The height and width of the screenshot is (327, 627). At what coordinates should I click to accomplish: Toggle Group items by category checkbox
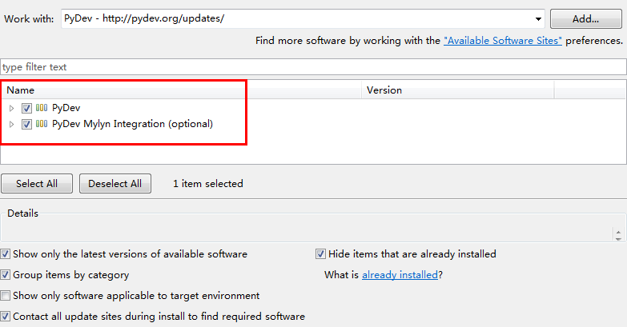(x=5, y=275)
